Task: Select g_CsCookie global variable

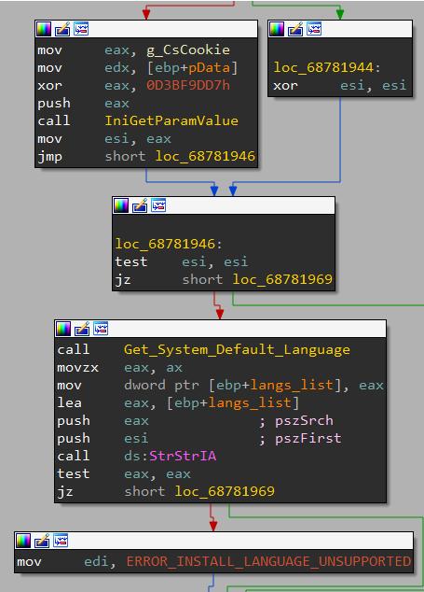Action: pos(188,49)
